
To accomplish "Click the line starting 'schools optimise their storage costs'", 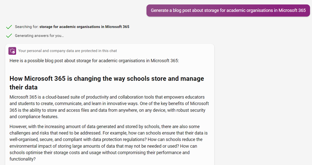I will (99, 153).
